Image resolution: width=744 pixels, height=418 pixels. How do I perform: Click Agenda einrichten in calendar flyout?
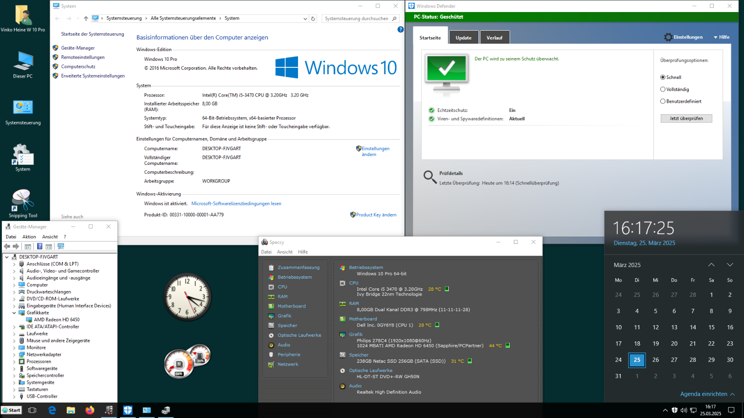(707, 394)
